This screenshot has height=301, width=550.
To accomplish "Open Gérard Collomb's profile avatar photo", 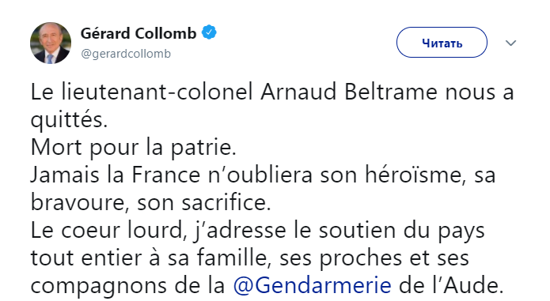I will pos(51,43).
